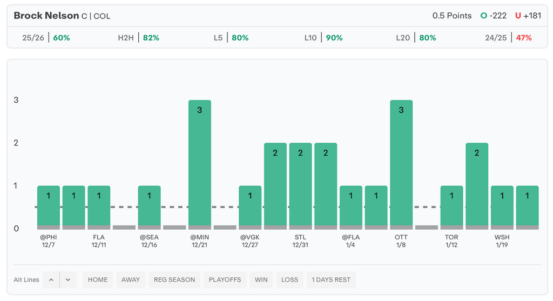Choose the 24/25 season 47% stat
Image resolution: width=553 pixels, height=301 pixels.
pos(508,38)
